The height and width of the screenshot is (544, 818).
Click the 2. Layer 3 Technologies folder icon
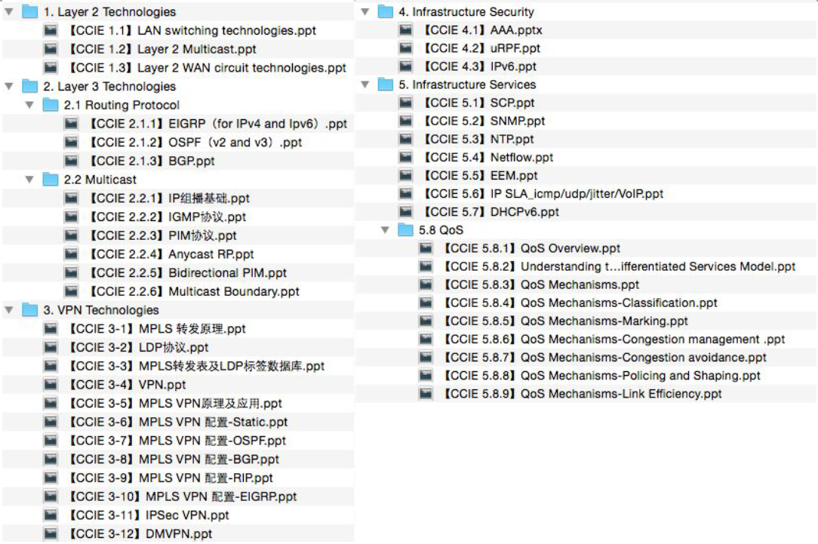pyautogui.click(x=29, y=86)
